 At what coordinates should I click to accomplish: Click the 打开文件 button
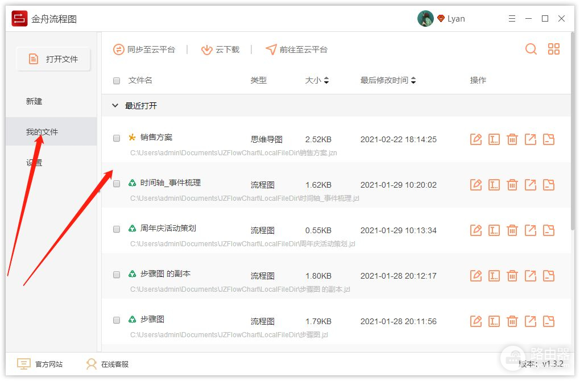click(53, 59)
